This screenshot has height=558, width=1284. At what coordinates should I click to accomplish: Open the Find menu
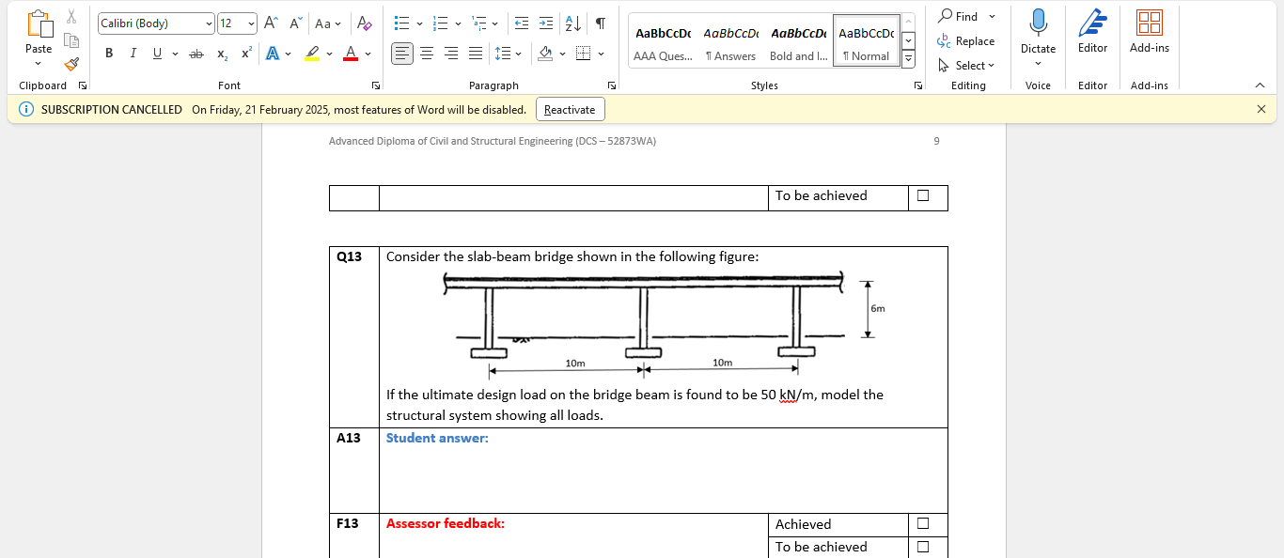(x=964, y=16)
